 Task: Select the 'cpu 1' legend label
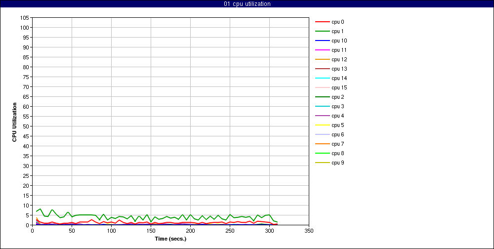point(338,31)
